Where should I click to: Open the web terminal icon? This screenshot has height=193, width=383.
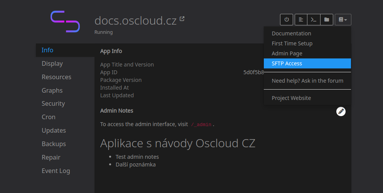(314, 20)
